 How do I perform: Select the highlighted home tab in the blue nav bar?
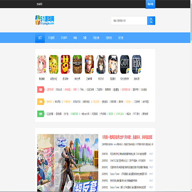pyautogui.click(x=40, y=38)
